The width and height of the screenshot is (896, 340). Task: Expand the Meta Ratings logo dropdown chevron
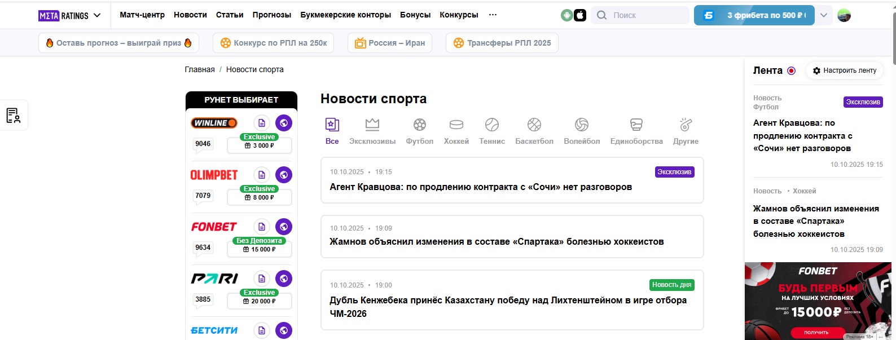click(x=97, y=15)
